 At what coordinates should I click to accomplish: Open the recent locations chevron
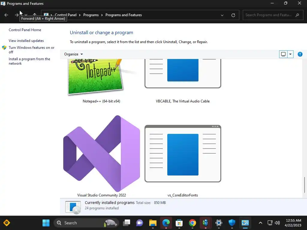(x=26, y=15)
